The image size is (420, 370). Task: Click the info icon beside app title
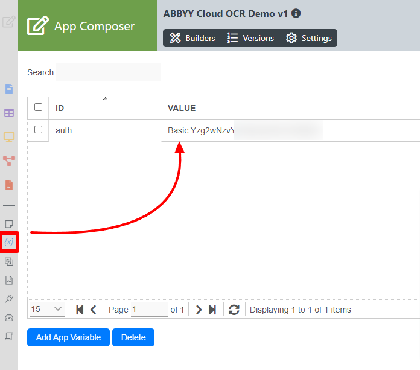(296, 13)
